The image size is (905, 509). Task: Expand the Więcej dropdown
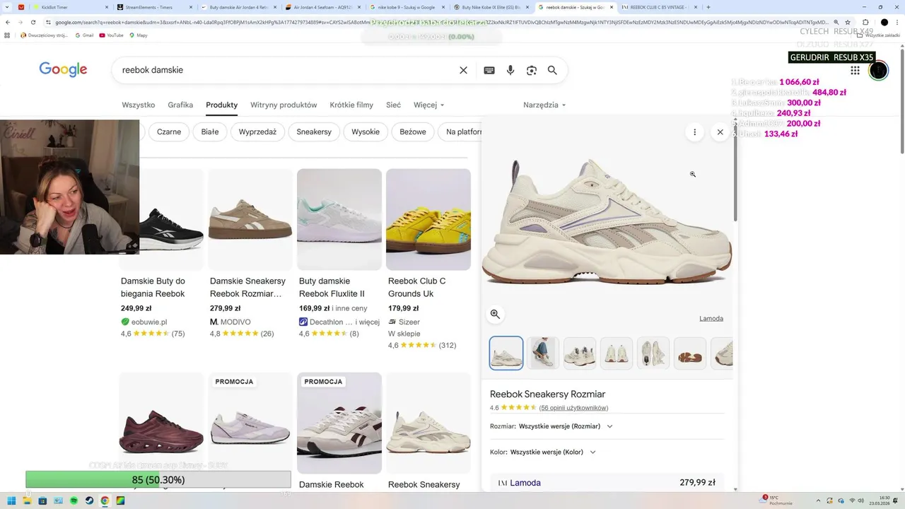(x=428, y=105)
